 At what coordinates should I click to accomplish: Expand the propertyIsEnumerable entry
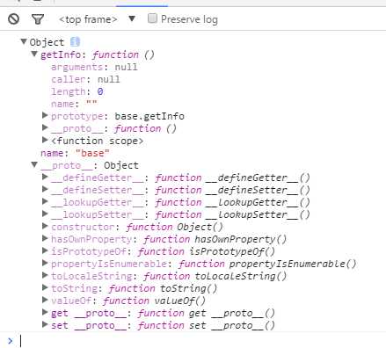pos(45,263)
